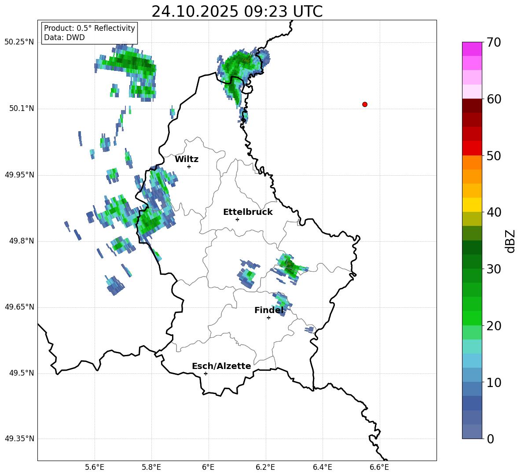Click the Esch/Alzette location cross marker
This screenshot has height=476, width=521.
[205, 373]
